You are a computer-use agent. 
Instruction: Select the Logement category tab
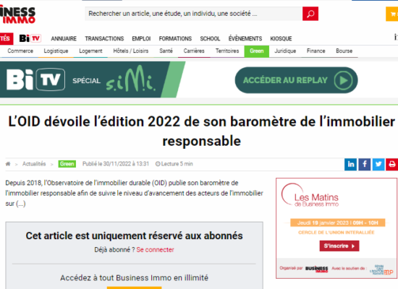[90, 51]
